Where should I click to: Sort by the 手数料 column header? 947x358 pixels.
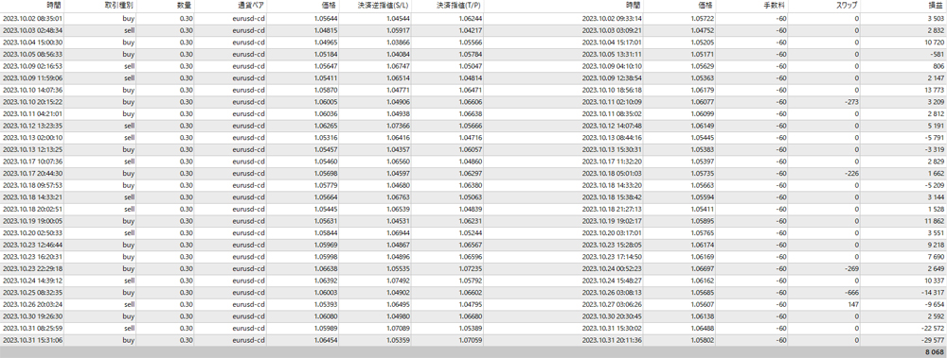pos(752,6)
